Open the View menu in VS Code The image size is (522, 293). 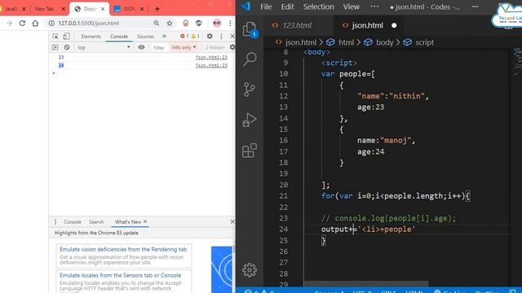[x=352, y=7]
